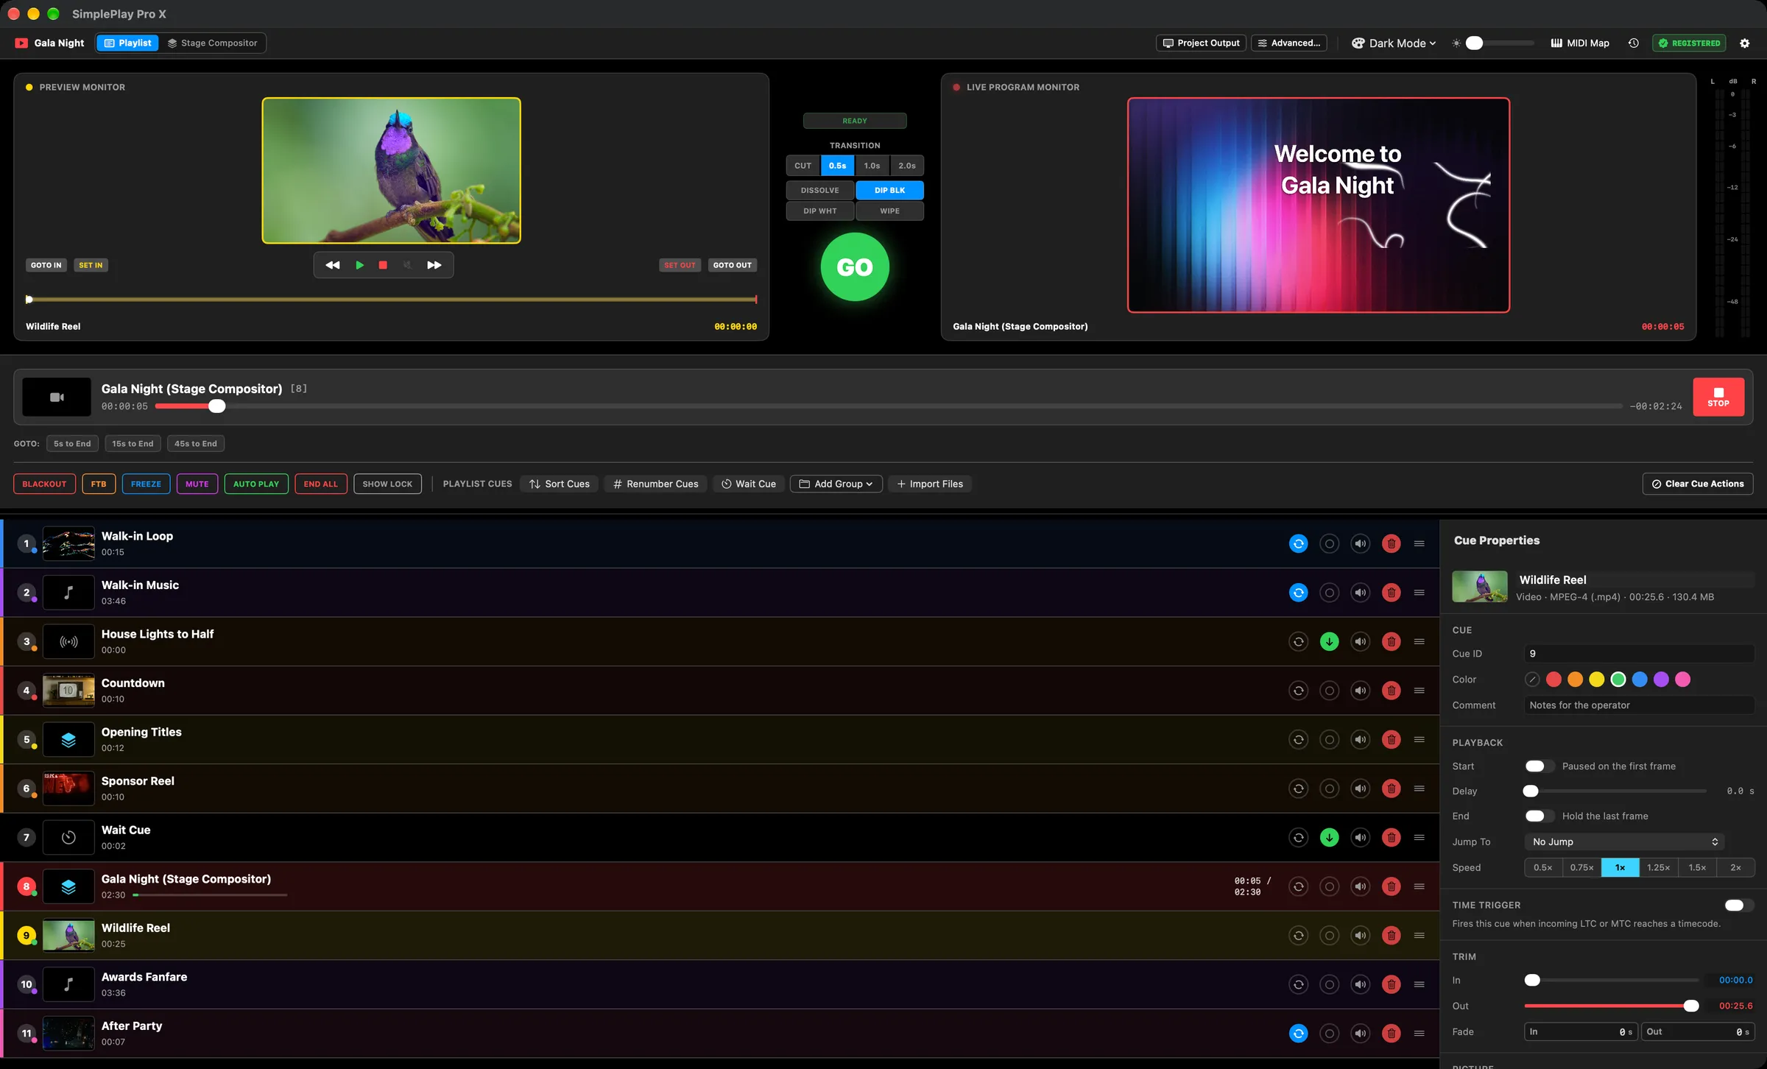
Task: Click the brightness slider in top bar
Action: click(1499, 43)
